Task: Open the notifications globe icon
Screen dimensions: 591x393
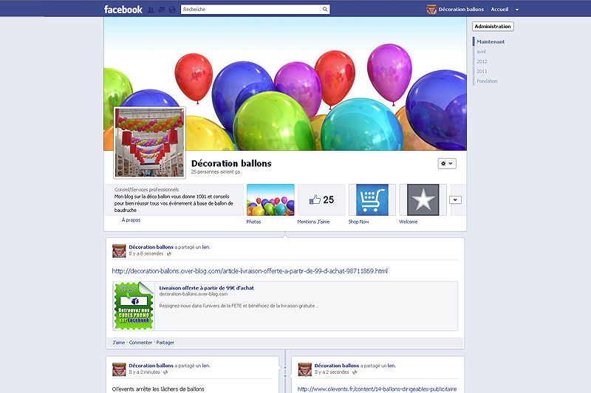Action: tap(172, 10)
